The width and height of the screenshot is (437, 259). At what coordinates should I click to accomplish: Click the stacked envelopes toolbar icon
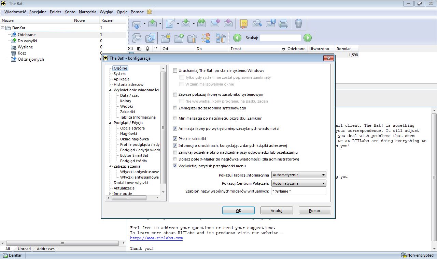click(137, 37)
